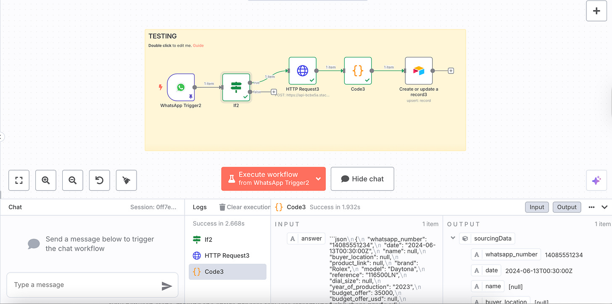This screenshot has width=612, height=304.
Task: Send the chat message with the arrow icon
Action: click(167, 286)
